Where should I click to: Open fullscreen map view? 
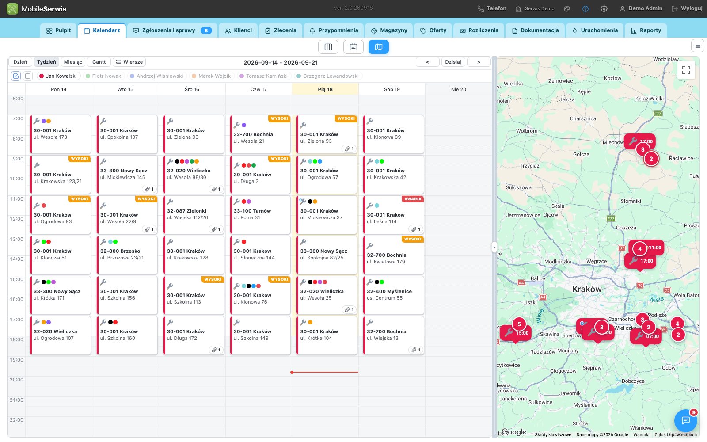686,70
